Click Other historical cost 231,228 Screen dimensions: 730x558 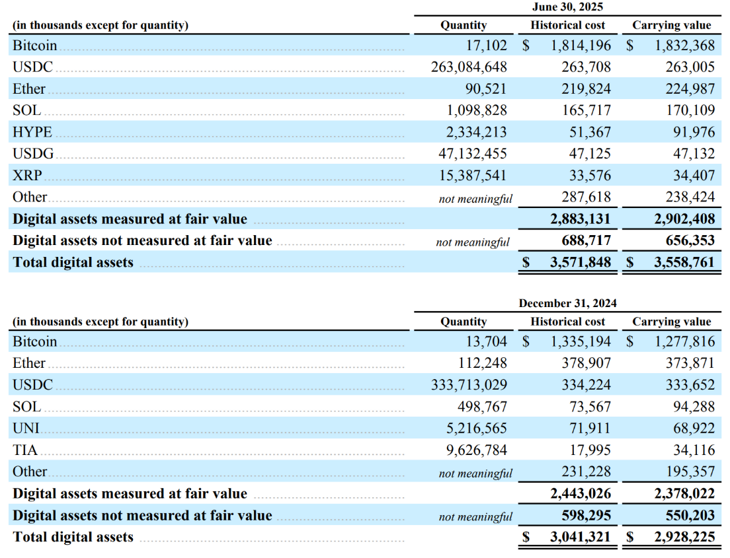(586, 471)
